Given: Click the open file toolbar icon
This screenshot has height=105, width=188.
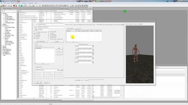Looking at the screenshot, I should tap(1, 6).
